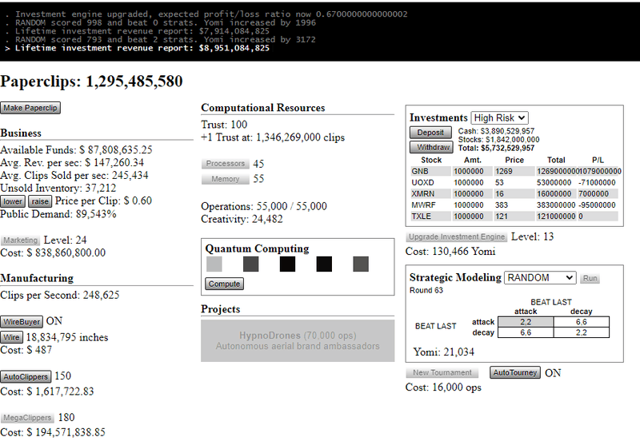Click the Round 63 label
Image resolution: width=640 pixels, height=445 pixels.
tap(426, 290)
